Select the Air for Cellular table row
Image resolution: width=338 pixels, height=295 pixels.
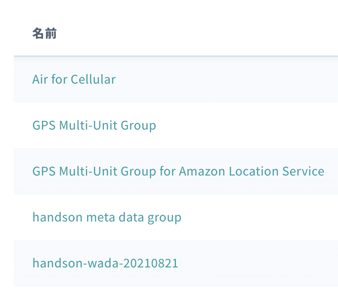tap(176, 79)
